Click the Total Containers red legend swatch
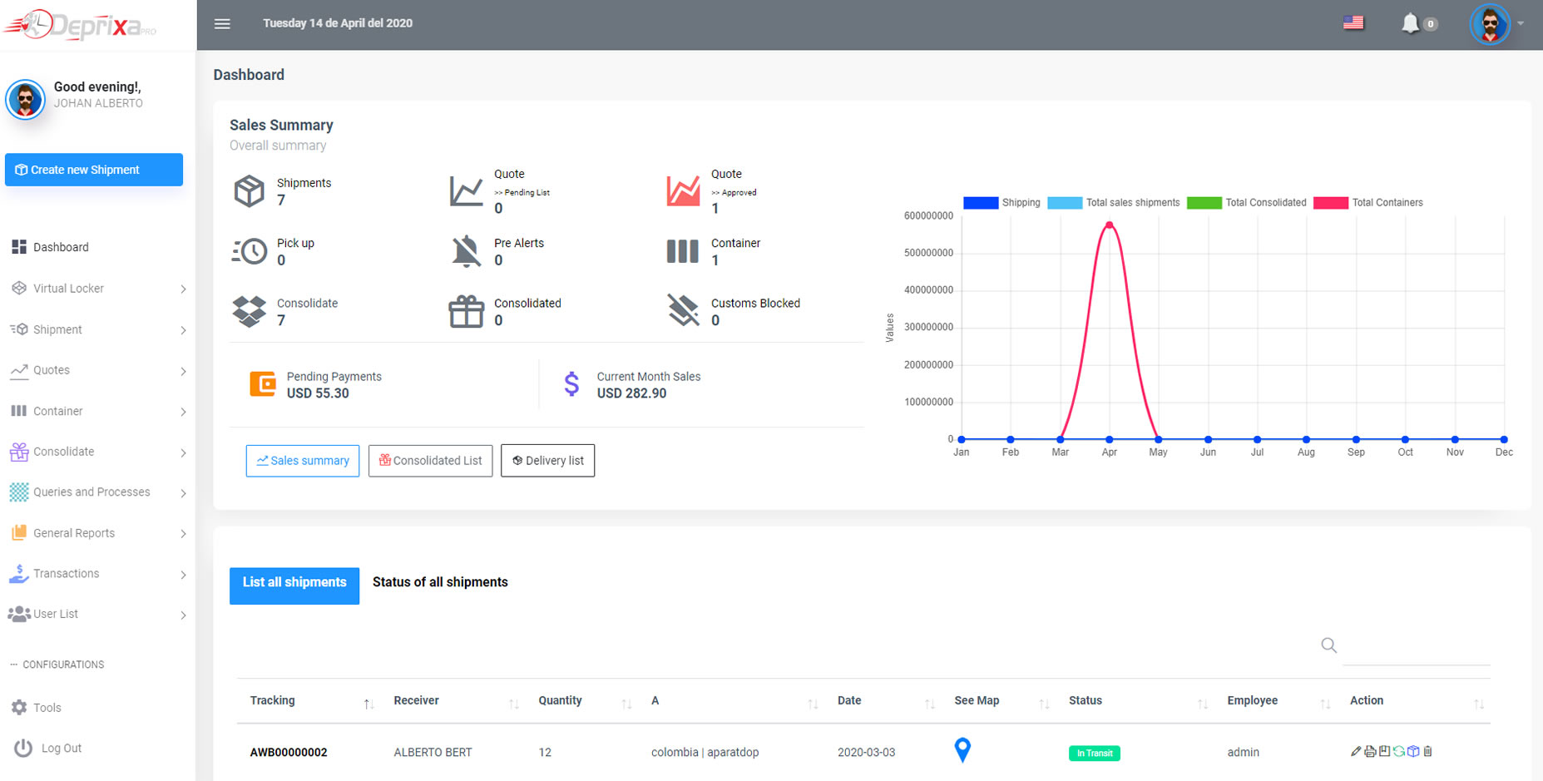This screenshot has height=781, width=1543. tap(1331, 203)
